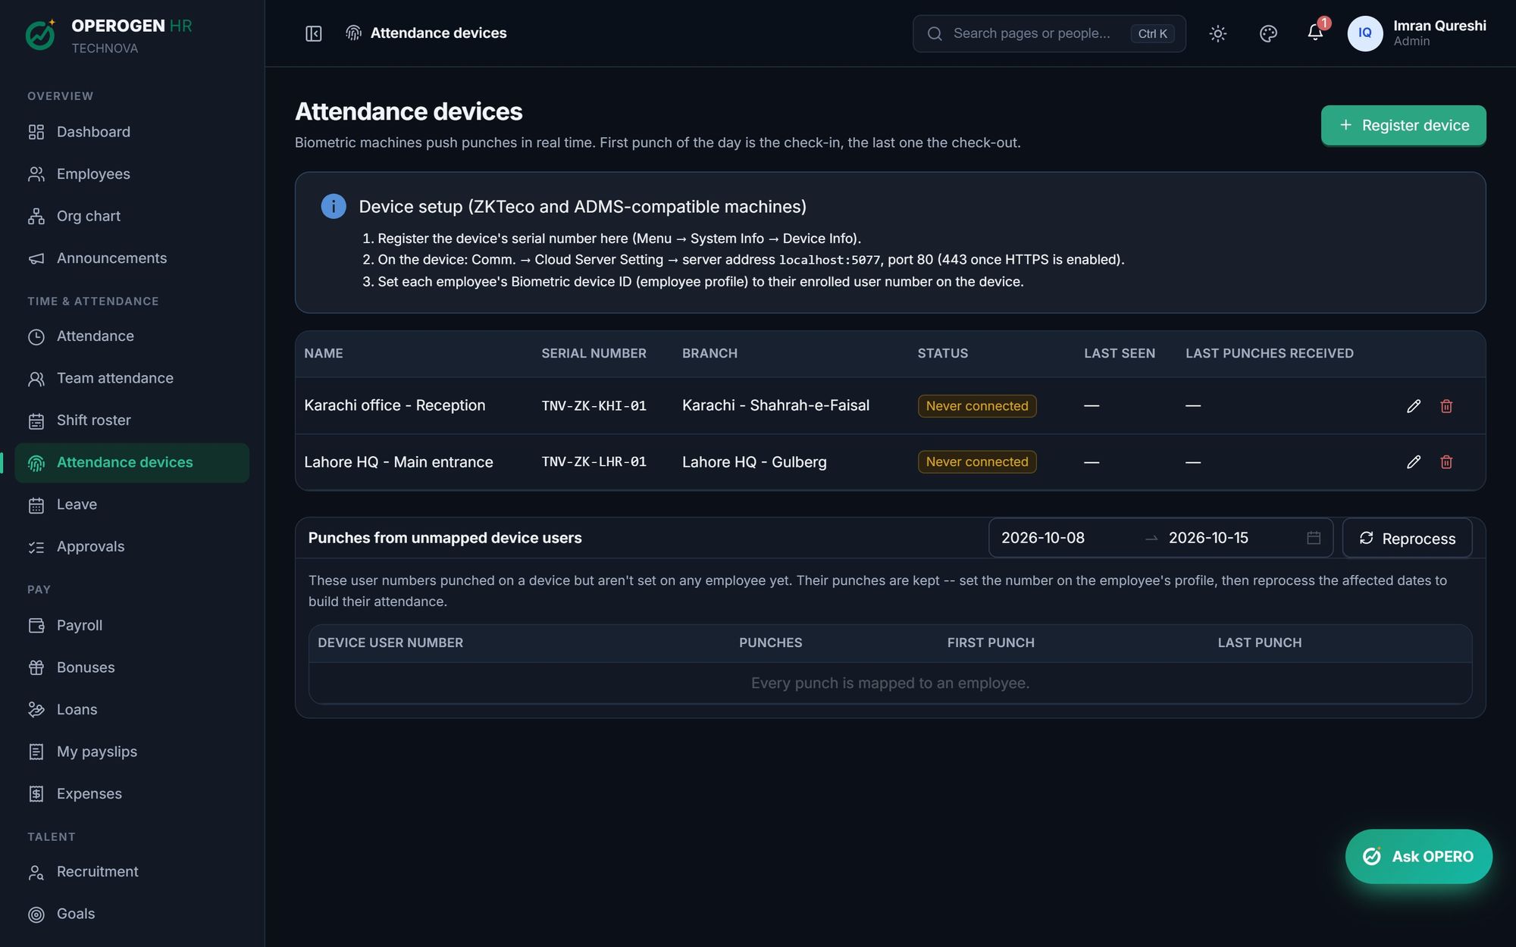The width and height of the screenshot is (1516, 947).
Task: Open My payslips
Action: (132, 752)
